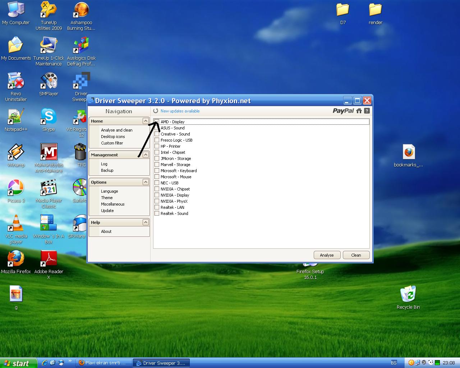Click the TuneUp 1-Click Maintenance desktop icon
Viewport: 460px width, 368px height.
pos(49,51)
